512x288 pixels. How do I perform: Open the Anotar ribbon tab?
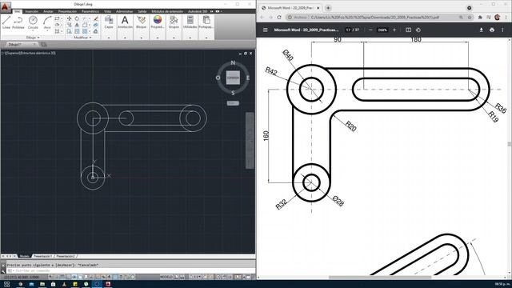tap(48, 11)
